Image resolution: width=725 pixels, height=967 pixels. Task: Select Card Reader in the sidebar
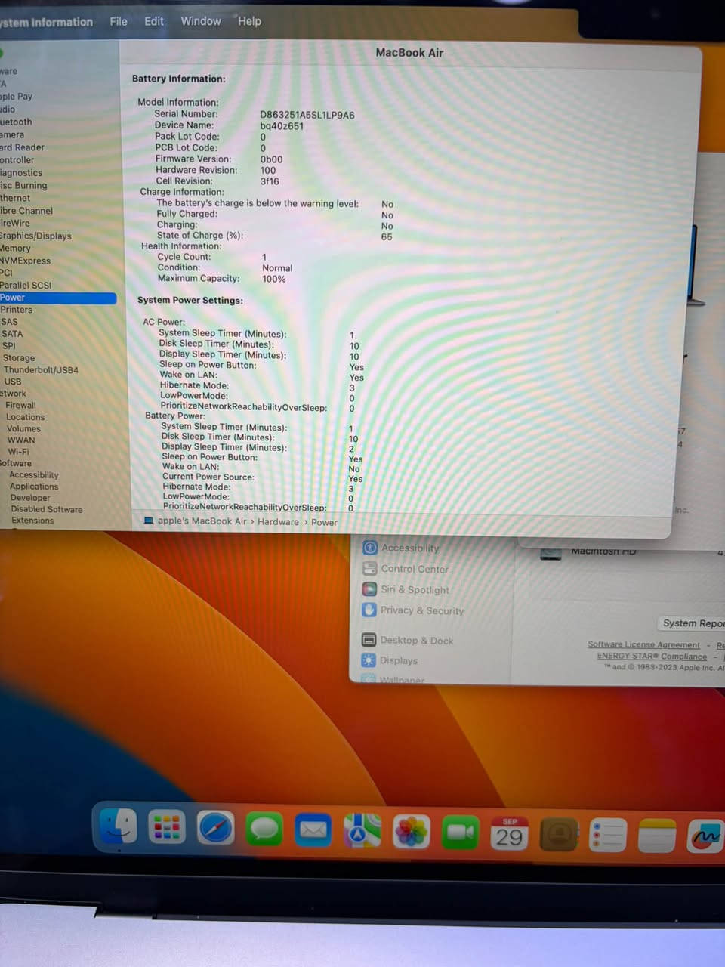pyautogui.click(x=22, y=147)
